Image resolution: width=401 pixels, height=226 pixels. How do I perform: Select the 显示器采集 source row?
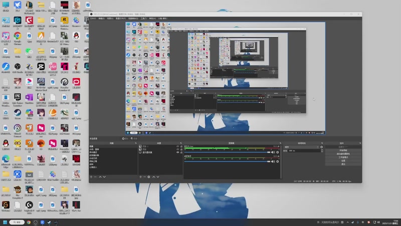click(160, 152)
